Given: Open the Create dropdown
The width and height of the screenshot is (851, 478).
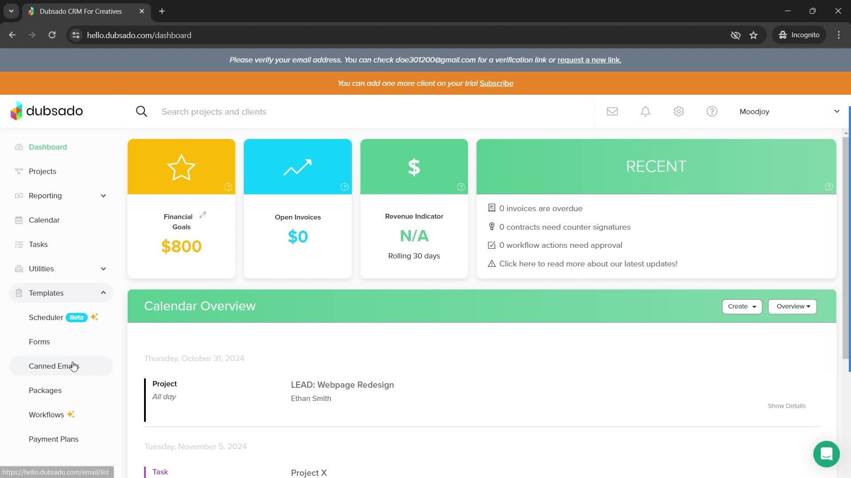Looking at the screenshot, I should point(742,306).
